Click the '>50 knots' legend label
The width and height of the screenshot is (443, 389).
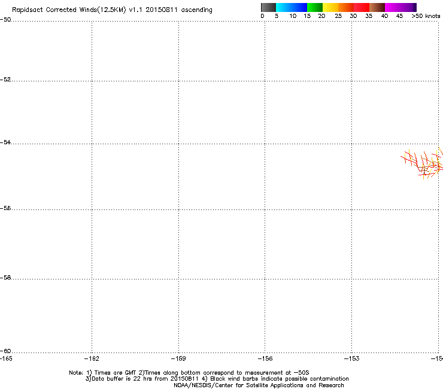pyautogui.click(x=426, y=16)
